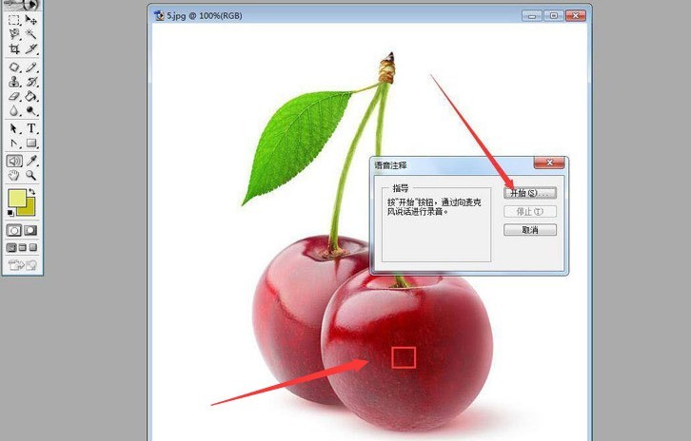The image size is (691, 441).
Task: Select the Pen tool
Action: (14, 143)
